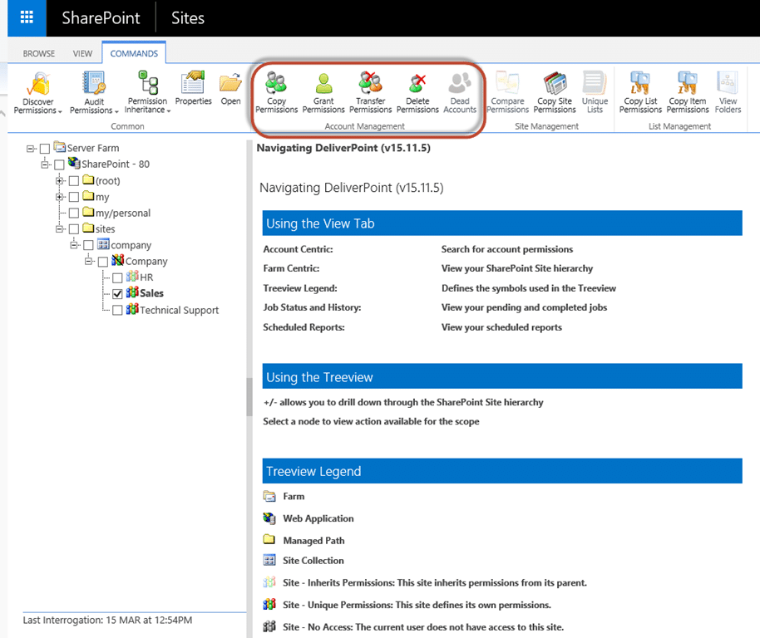Open the Permission Inheritance dropdown arrow

tap(168, 110)
